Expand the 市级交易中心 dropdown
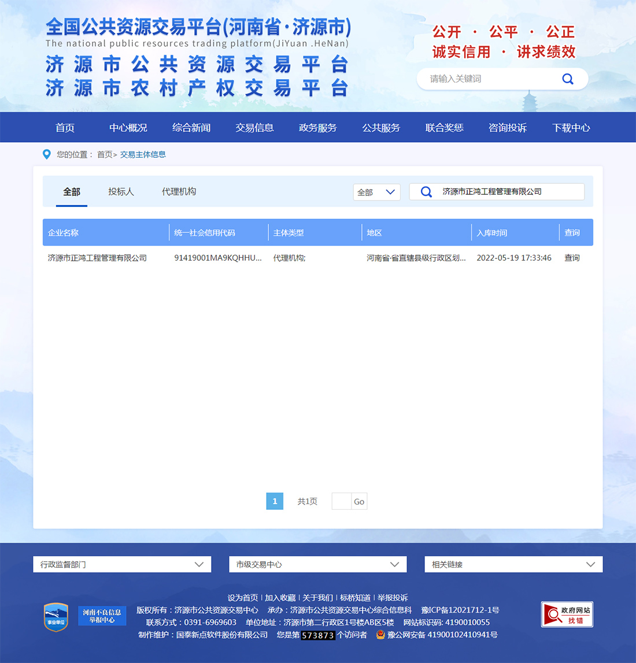The height and width of the screenshot is (663, 636). (x=317, y=564)
